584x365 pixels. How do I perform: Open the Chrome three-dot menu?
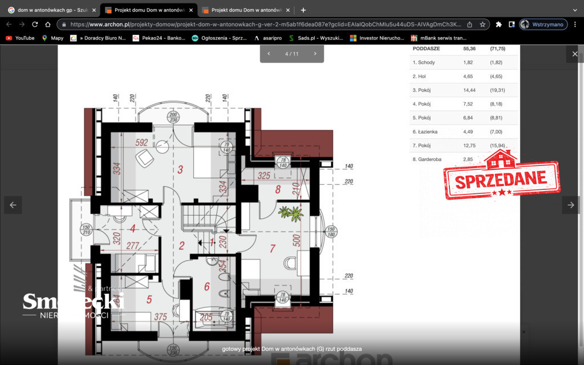pos(575,25)
